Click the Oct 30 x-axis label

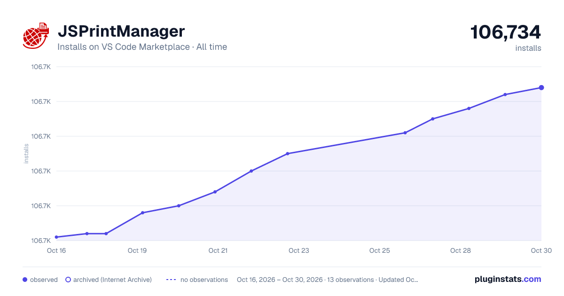pos(540,250)
